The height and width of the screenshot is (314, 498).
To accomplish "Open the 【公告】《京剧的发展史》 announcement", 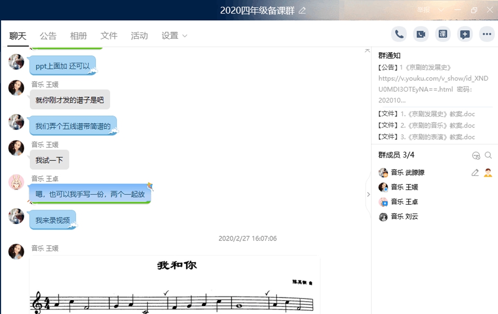I will [x=434, y=84].
